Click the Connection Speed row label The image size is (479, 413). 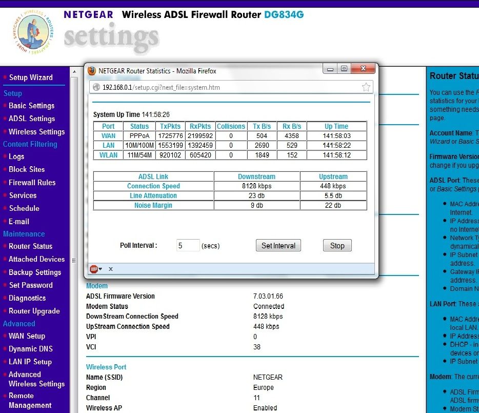click(153, 186)
